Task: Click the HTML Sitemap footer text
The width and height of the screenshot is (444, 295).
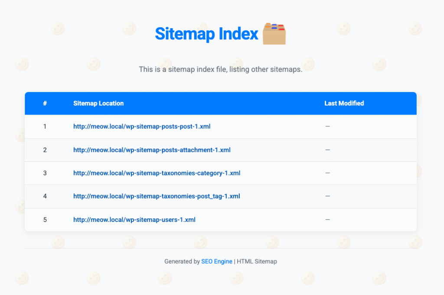Action: (x=257, y=262)
